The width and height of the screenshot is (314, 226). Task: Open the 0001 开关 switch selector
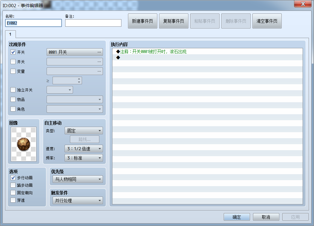point(75,52)
